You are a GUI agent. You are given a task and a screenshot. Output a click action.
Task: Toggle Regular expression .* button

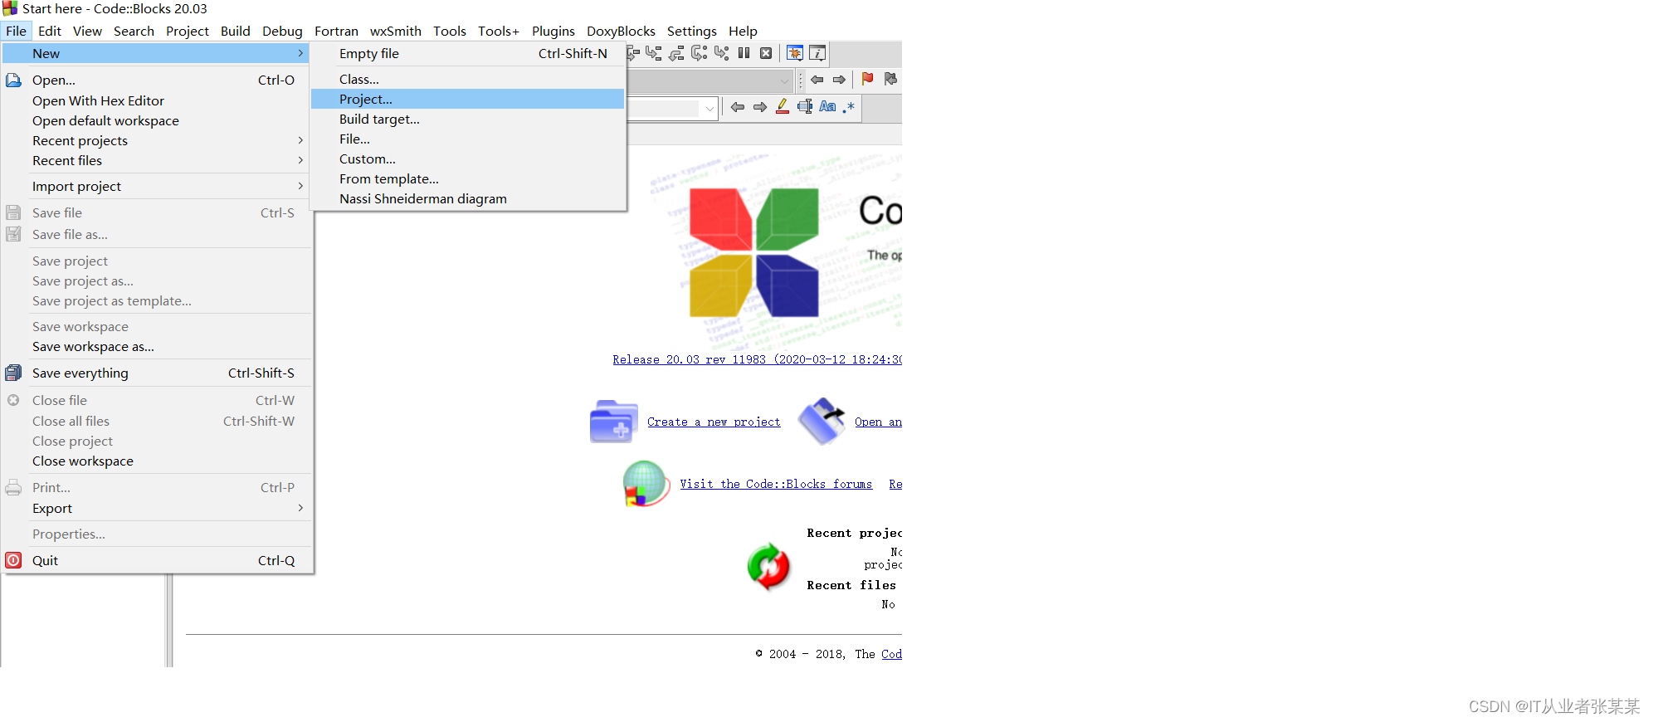click(x=849, y=107)
